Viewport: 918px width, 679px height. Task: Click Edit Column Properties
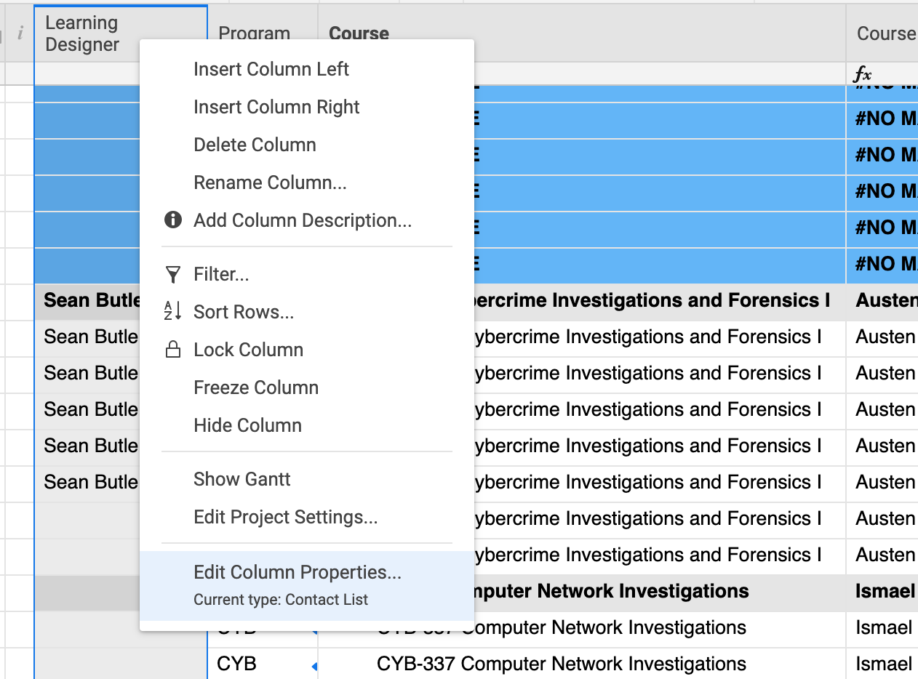tap(296, 573)
